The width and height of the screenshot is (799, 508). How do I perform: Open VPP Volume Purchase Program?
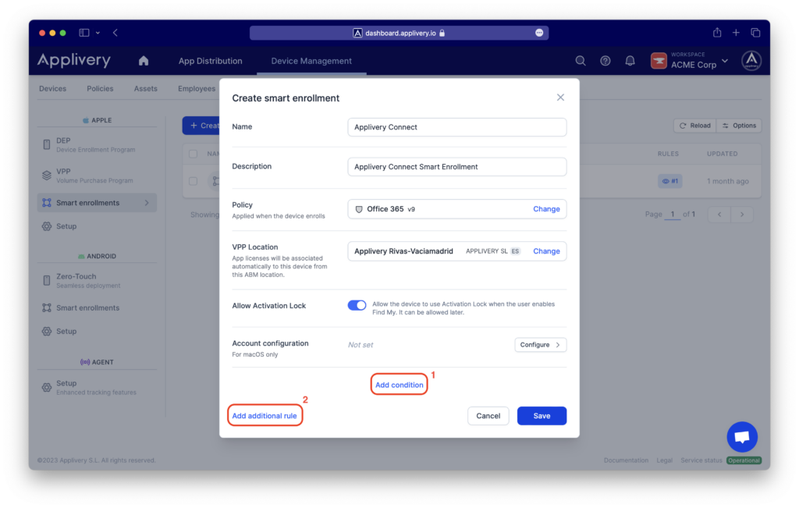coord(97,176)
